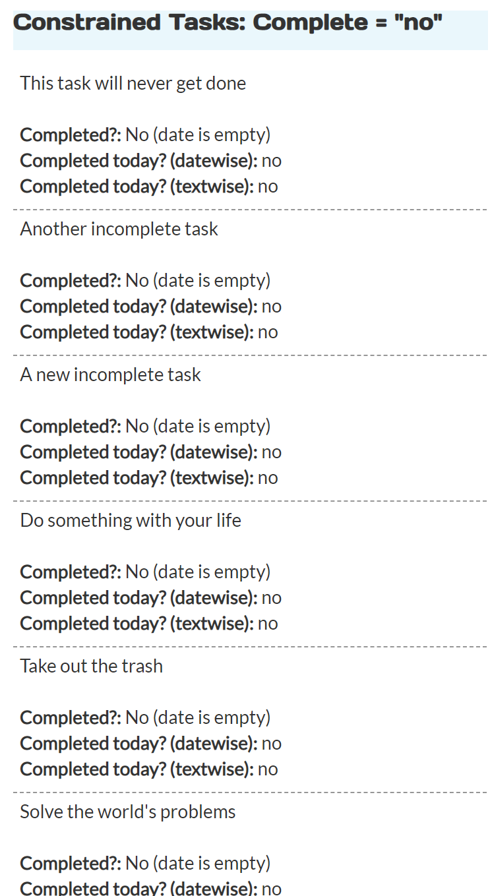Click 'No (date is empty)' under 'Take out the trash'

tap(198, 718)
